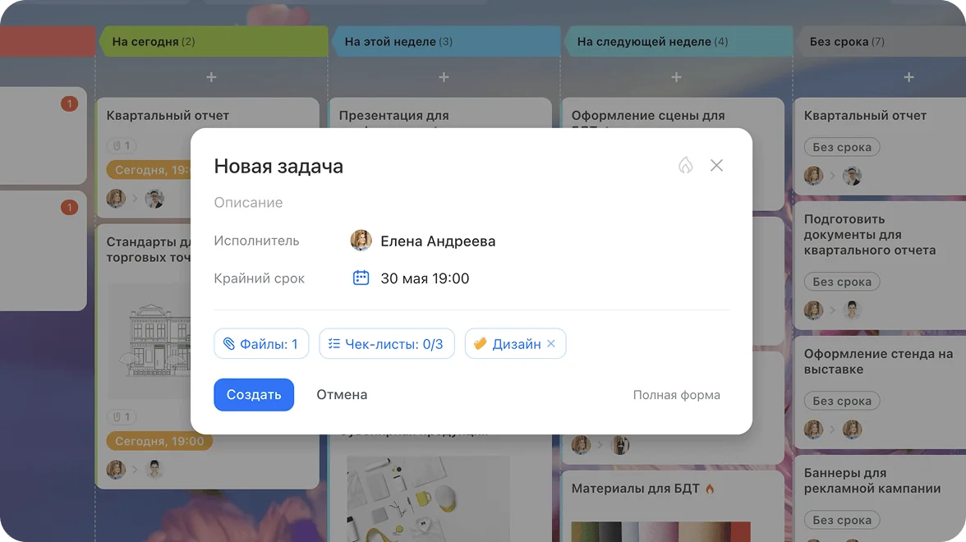The width and height of the screenshot is (966, 542).
Task: Change assignee Елена Андреева
Action: point(438,241)
